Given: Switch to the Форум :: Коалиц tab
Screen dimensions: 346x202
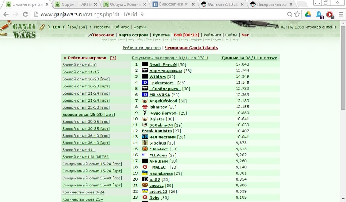Looking at the screenshot, I should pos(125,4).
